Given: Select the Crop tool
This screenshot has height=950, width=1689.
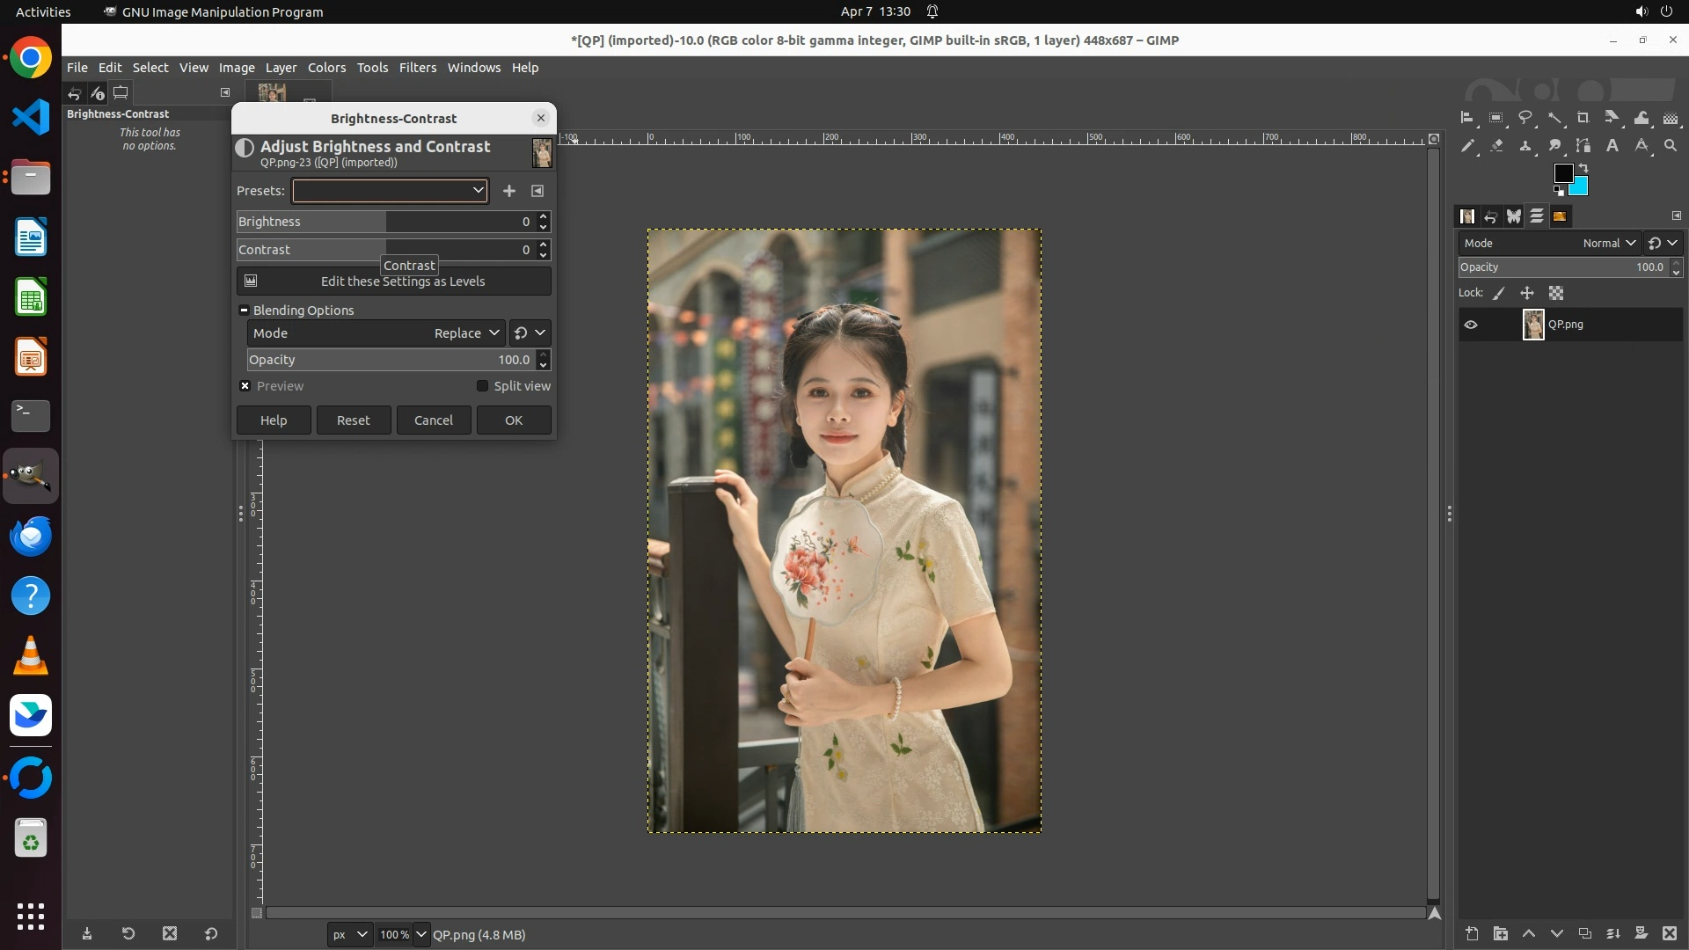Looking at the screenshot, I should [1583, 118].
